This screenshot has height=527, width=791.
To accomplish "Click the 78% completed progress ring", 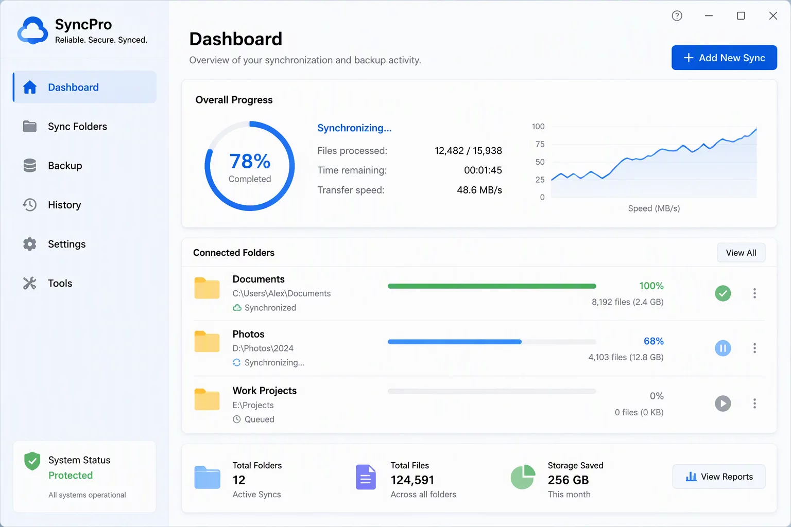I will (250, 166).
